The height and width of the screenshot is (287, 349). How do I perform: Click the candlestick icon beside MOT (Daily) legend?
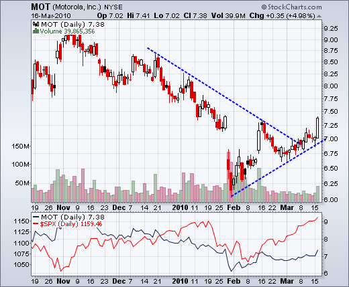tap(36, 24)
